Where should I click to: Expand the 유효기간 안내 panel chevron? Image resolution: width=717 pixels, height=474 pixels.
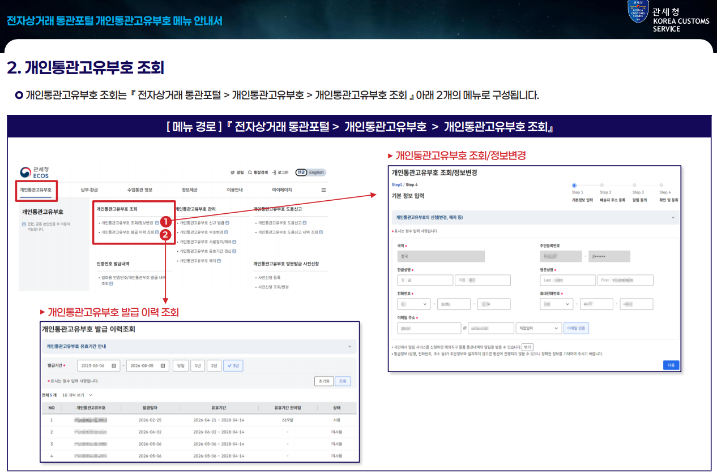pyautogui.click(x=349, y=346)
